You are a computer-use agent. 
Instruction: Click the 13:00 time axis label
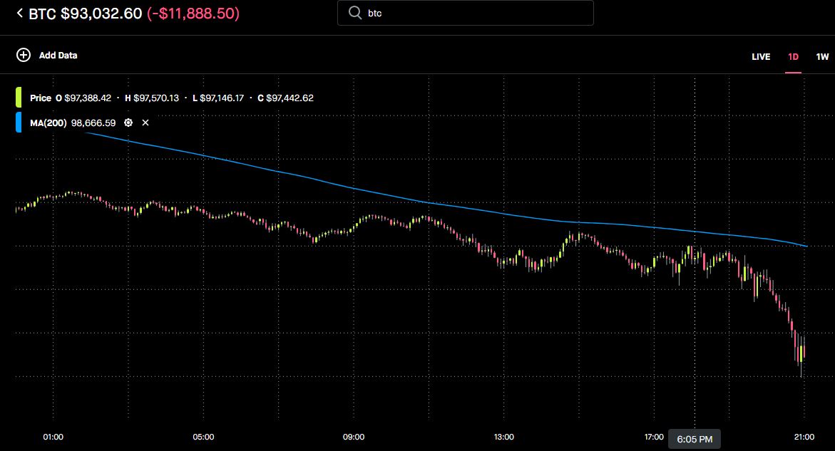point(503,437)
